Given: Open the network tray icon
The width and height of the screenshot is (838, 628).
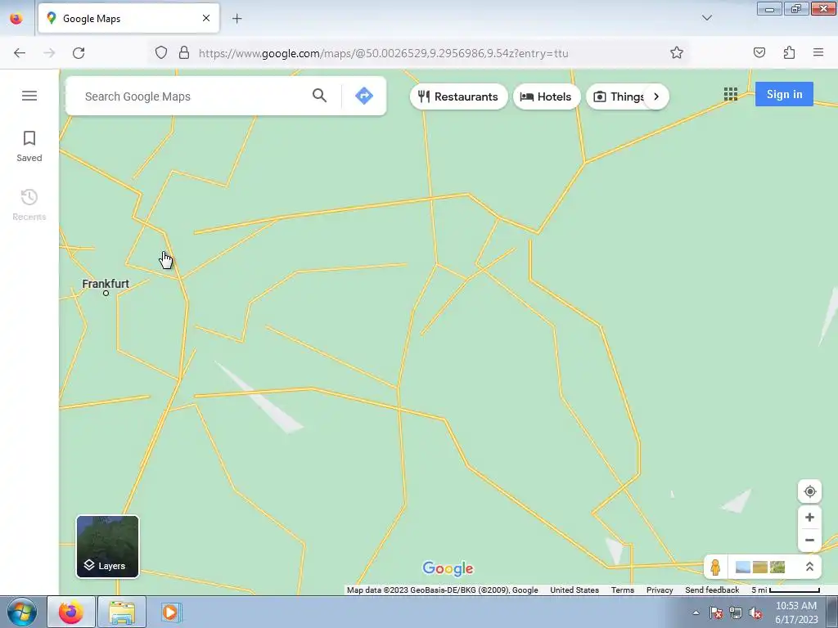Looking at the screenshot, I should pyautogui.click(x=736, y=613).
